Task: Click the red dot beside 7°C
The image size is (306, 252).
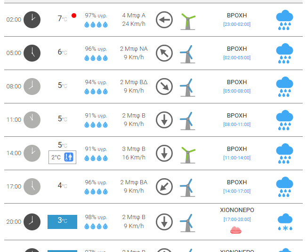Action: 74,16
